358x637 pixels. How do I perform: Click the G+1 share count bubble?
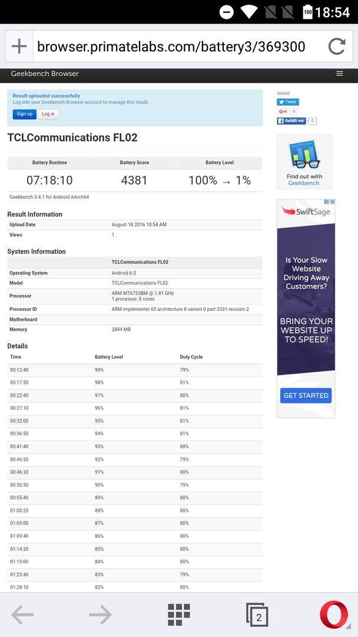(x=294, y=111)
